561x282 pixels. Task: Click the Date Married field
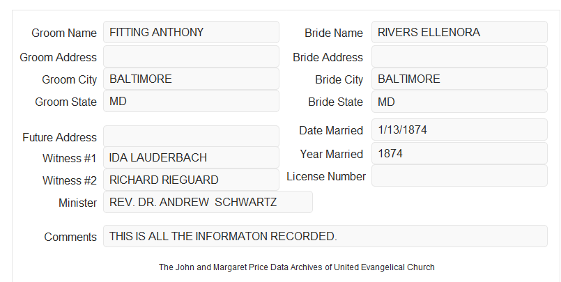coord(459,130)
